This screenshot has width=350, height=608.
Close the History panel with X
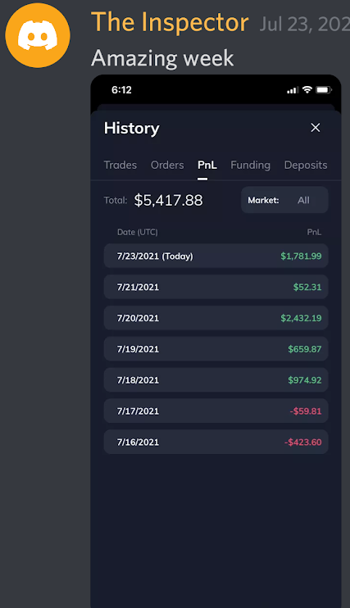point(316,128)
